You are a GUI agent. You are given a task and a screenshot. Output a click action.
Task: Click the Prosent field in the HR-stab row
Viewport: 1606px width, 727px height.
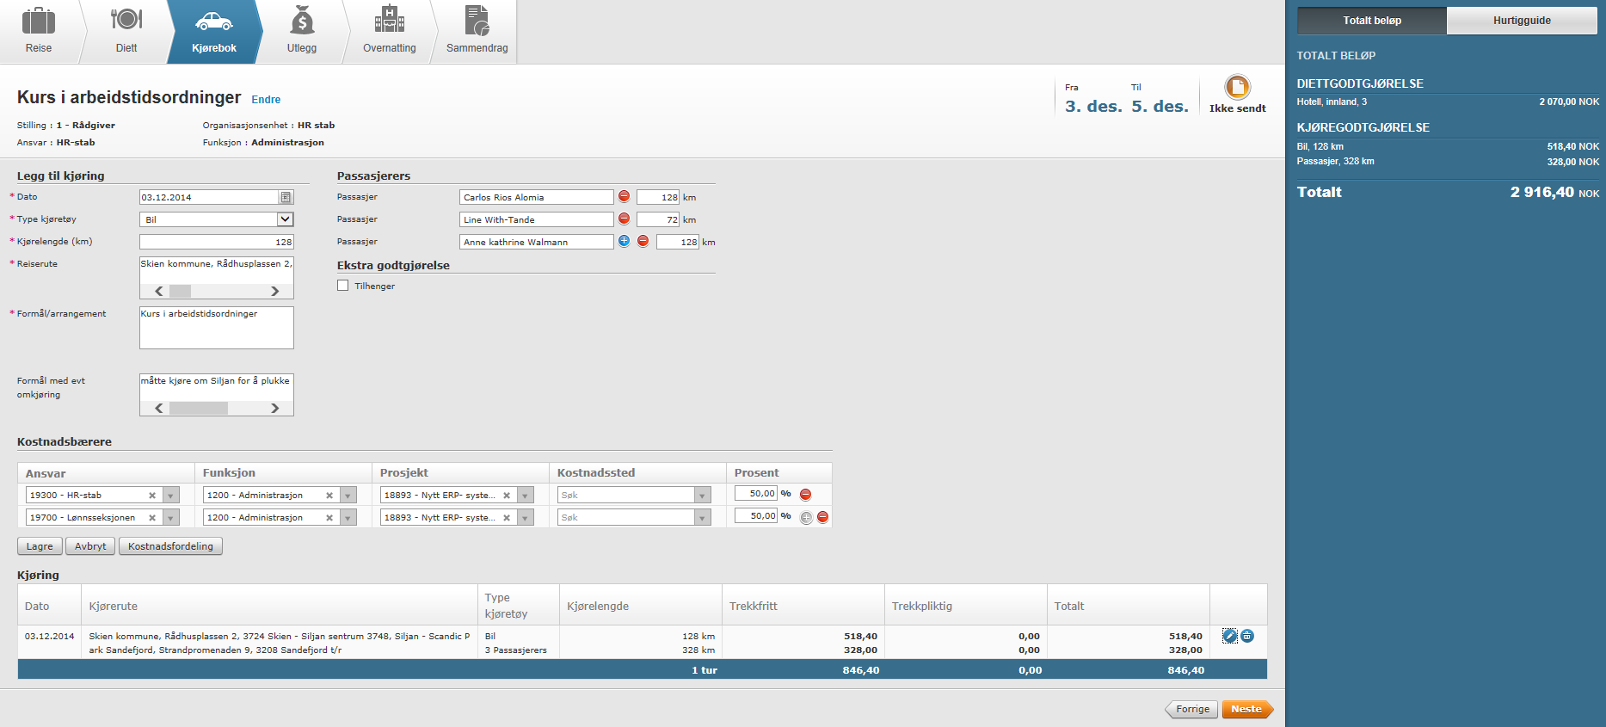756,494
